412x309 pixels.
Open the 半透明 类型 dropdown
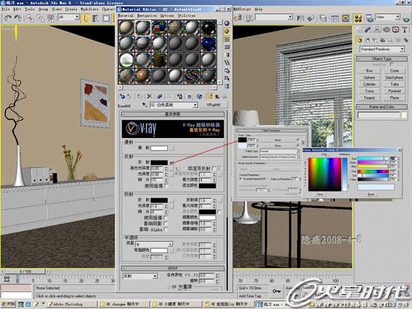(170, 244)
